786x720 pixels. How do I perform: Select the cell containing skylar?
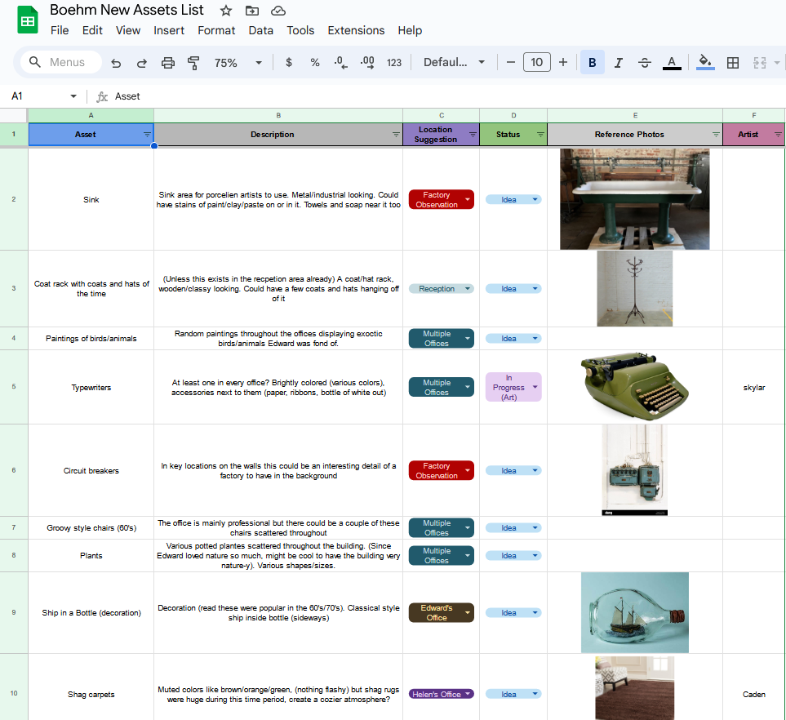pyautogui.click(x=754, y=387)
